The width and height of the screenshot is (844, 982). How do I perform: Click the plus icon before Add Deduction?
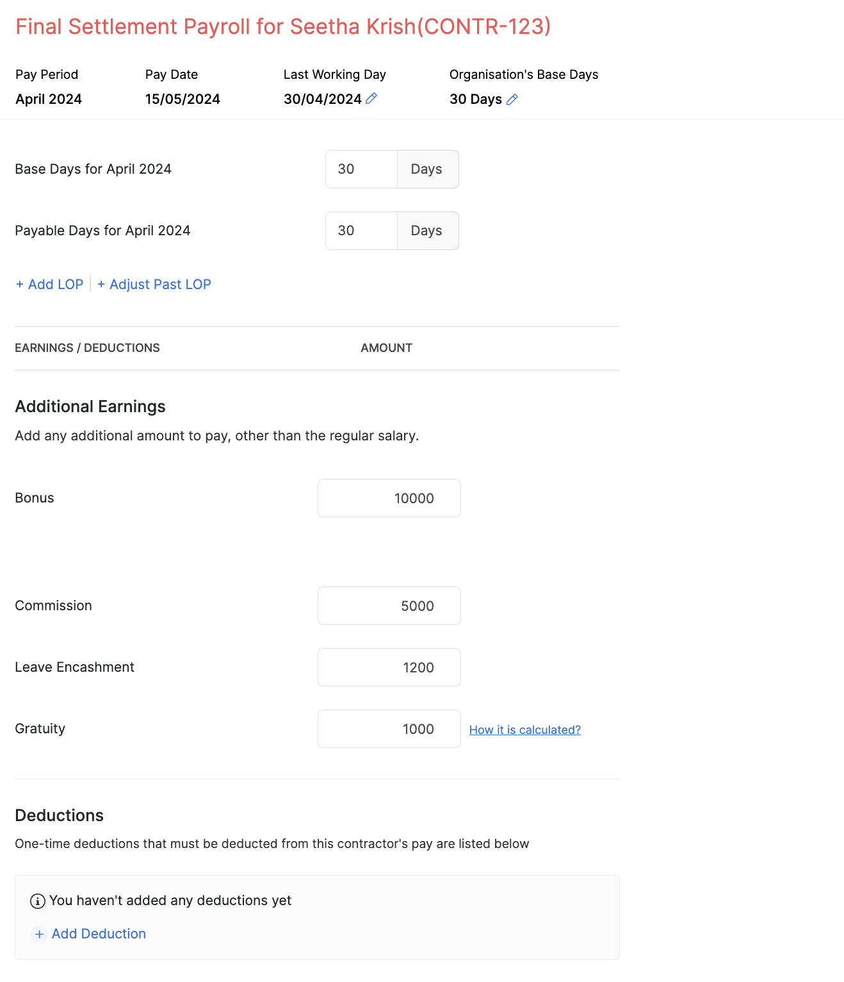[40, 934]
